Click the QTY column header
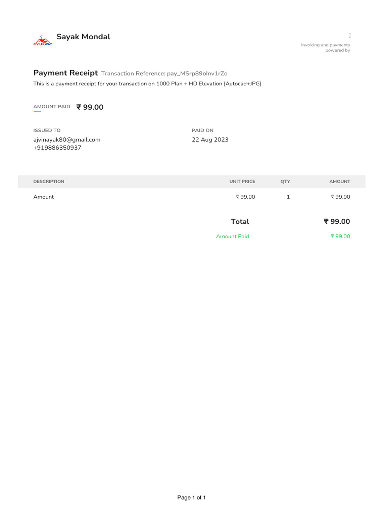 point(285,181)
